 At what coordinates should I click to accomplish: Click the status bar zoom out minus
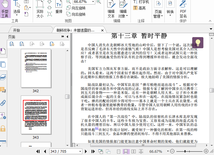pos(172,151)
